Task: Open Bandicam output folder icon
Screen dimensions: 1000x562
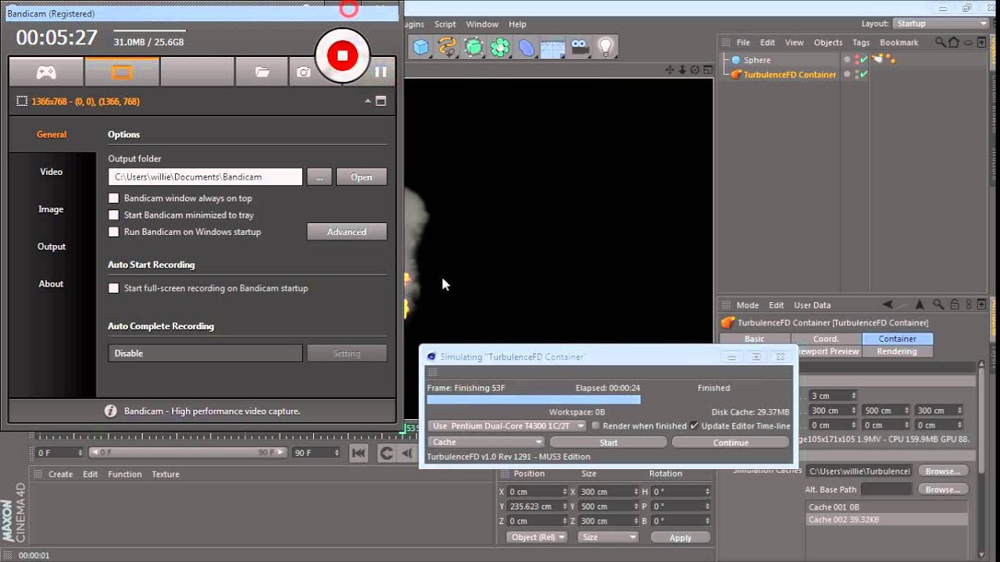Action: (x=262, y=72)
